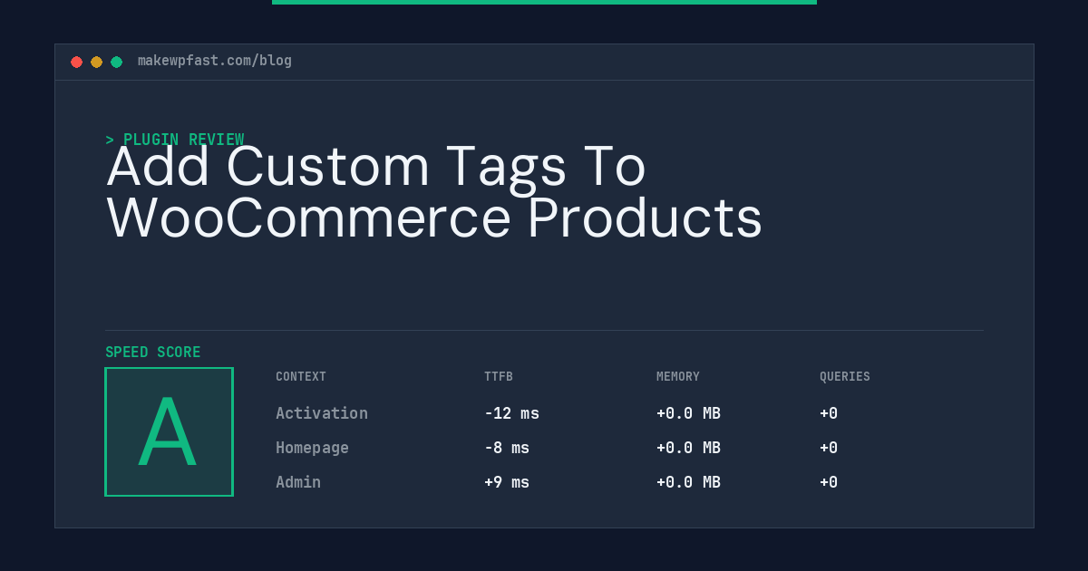Click the Homepage row memory value
The height and width of the screenshot is (571, 1088).
pyautogui.click(x=688, y=448)
